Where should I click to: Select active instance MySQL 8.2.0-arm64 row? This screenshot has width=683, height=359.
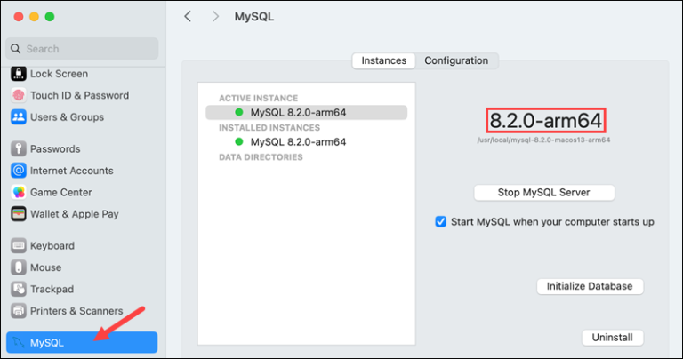[x=306, y=112]
